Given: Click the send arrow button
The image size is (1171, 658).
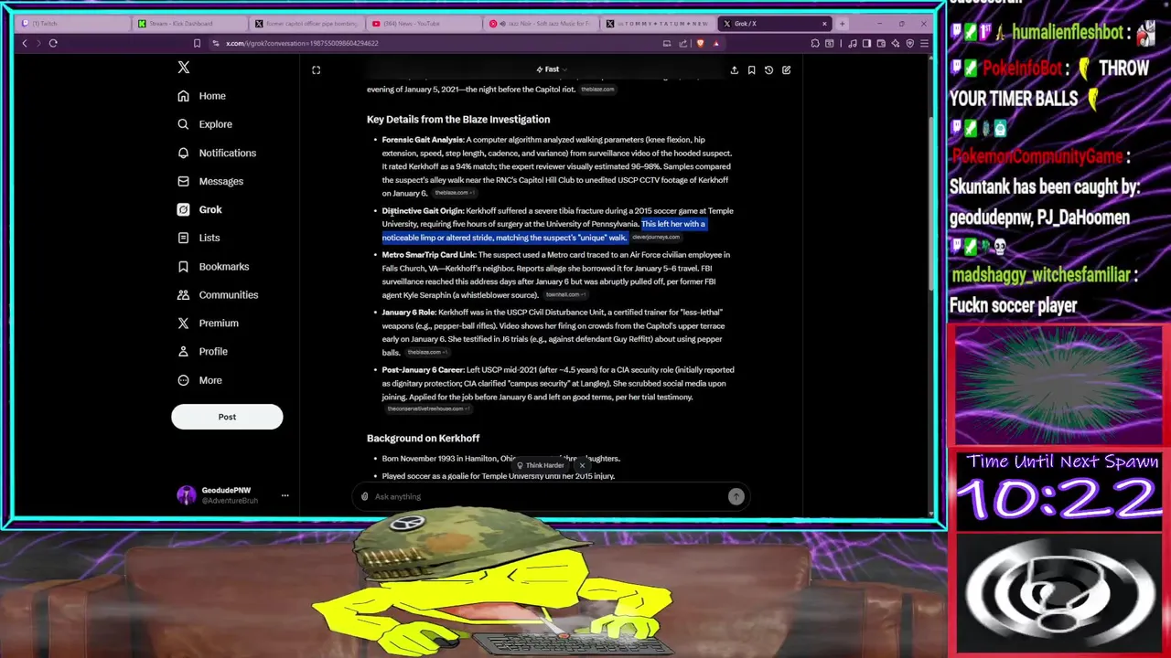Looking at the screenshot, I should [x=736, y=496].
